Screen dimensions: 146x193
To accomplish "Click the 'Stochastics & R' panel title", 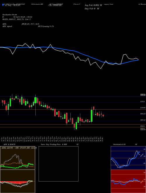I will coord(119,144).
